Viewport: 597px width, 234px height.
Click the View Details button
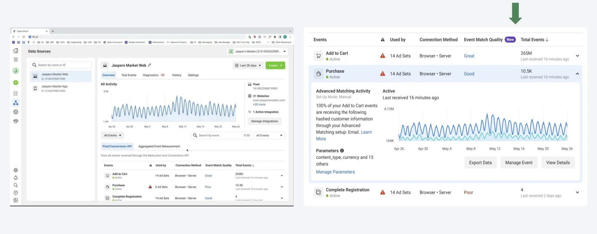(x=558, y=163)
